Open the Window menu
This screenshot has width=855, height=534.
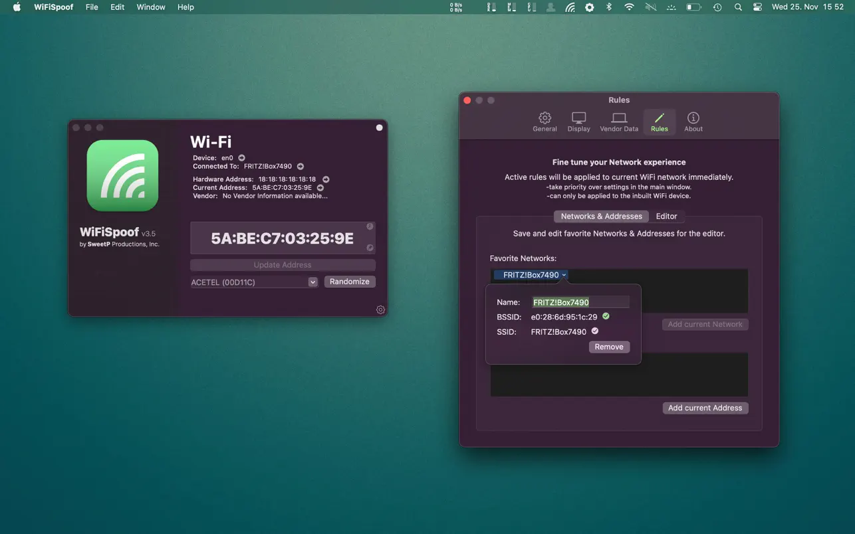pyautogui.click(x=151, y=7)
